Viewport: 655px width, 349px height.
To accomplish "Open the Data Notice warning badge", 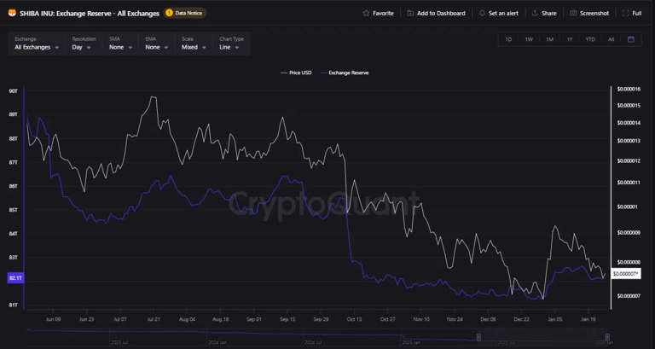I will [x=185, y=13].
